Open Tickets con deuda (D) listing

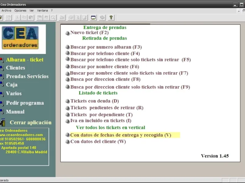click(95, 101)
